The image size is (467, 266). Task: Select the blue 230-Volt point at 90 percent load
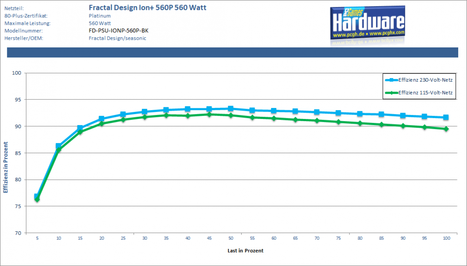403,115
